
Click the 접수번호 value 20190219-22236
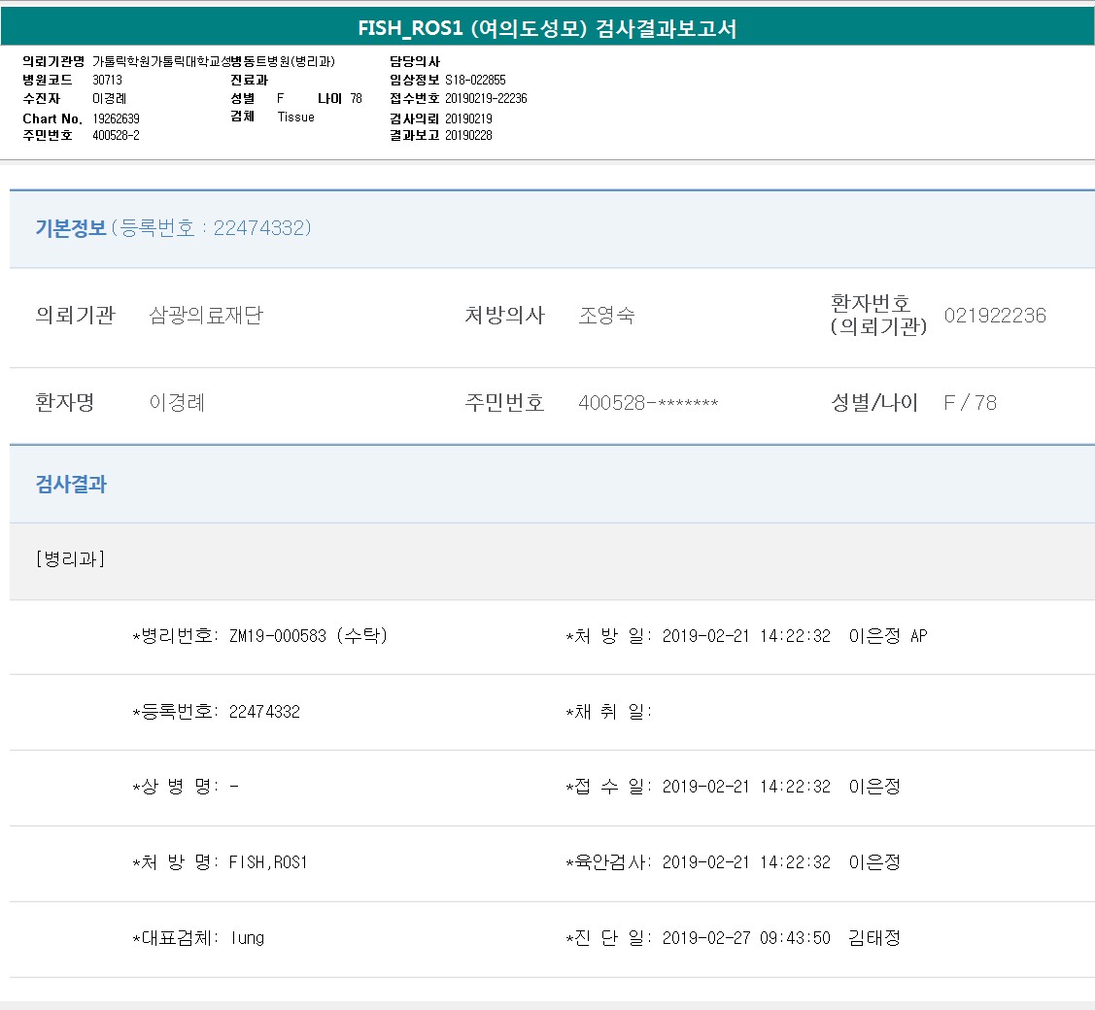pyautogui.click(x=486, y=98)
